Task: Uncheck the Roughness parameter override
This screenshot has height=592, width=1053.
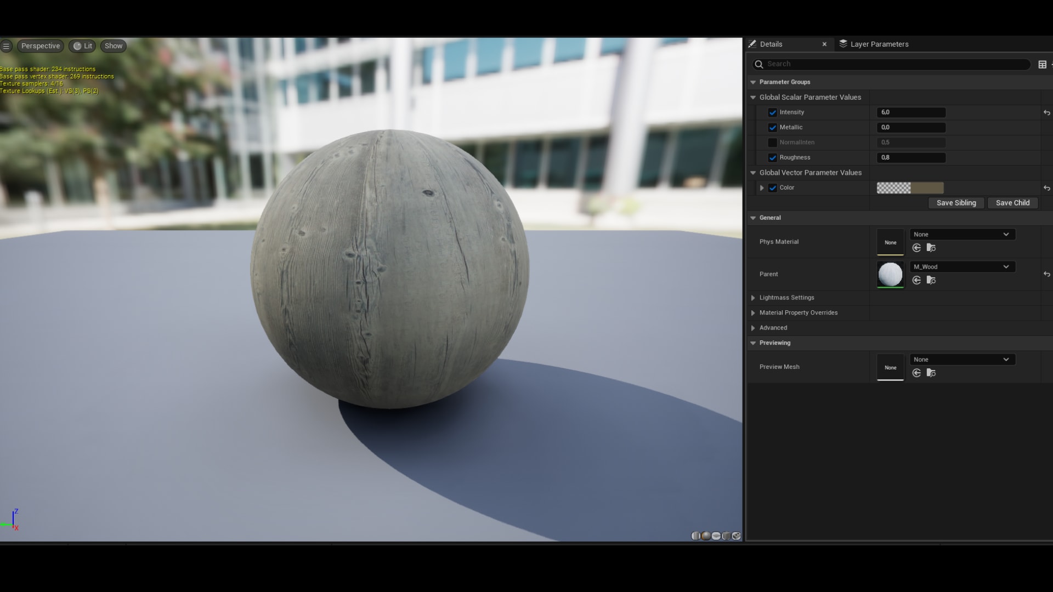Action: pos(773,158)
